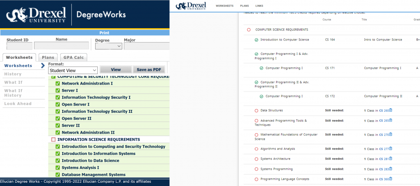Click red circle for Advanced Programming Tools & Techniques
The width and height of the screenshot is (420, 186).
[x=256, y=121]
